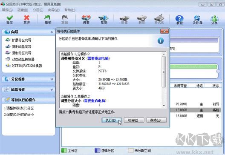Open the 向导(W) menu

(x=54, y=10)
